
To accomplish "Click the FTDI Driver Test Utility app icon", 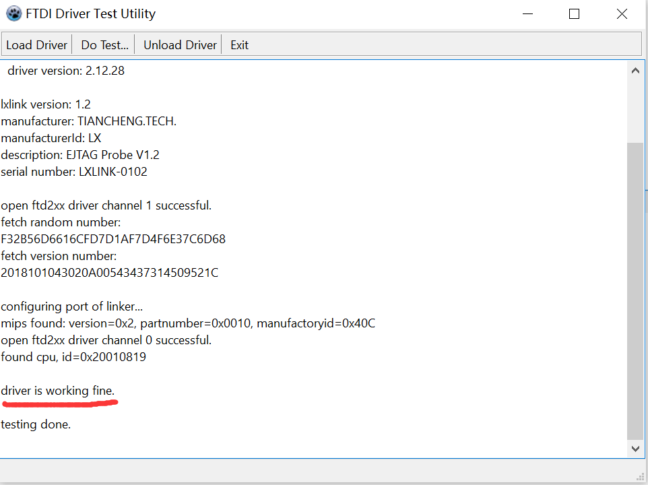I will click(14, 13).
